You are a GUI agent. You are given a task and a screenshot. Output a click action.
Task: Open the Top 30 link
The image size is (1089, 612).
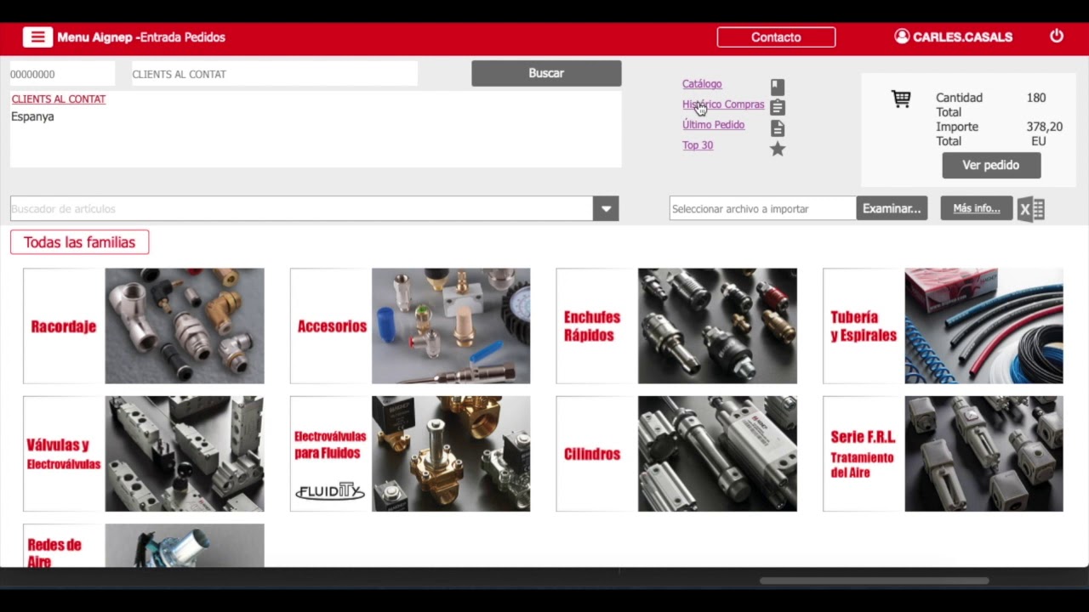click(698, 145)
